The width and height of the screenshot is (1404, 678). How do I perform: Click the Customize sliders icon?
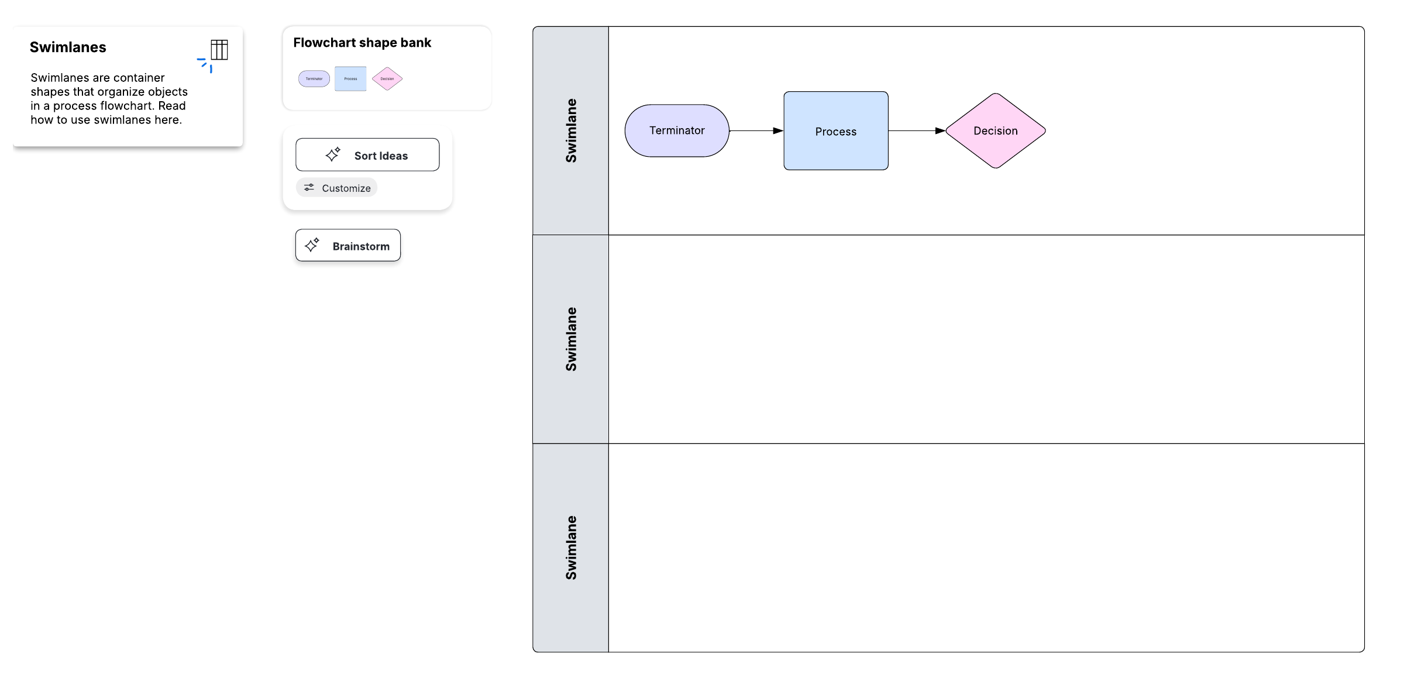[309, 188]
